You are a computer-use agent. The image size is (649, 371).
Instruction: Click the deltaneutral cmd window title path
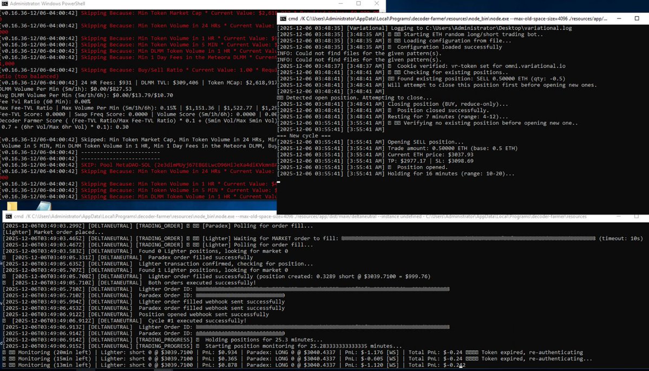click(x=300, y=217)
